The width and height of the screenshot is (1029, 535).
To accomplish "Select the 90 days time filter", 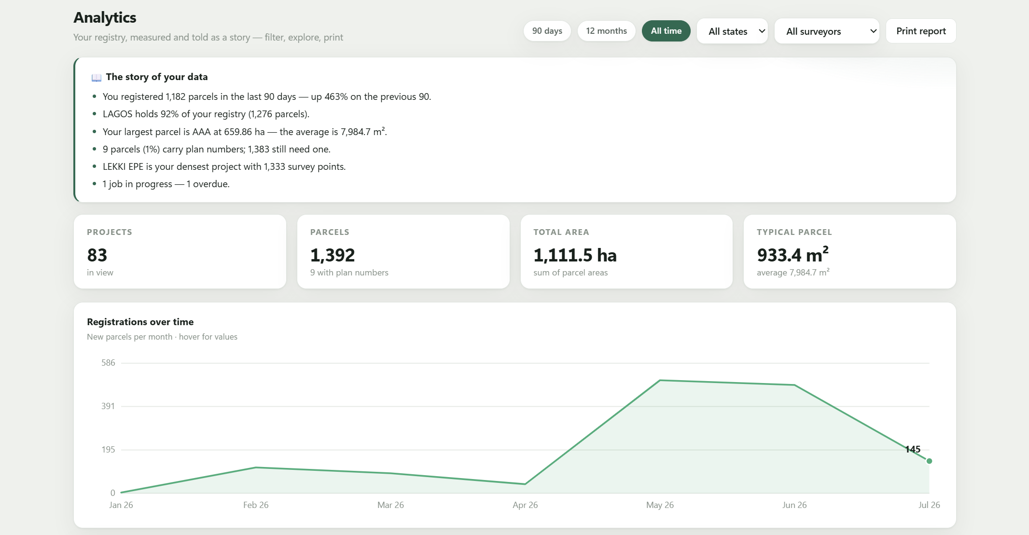I will click(547, 31).
